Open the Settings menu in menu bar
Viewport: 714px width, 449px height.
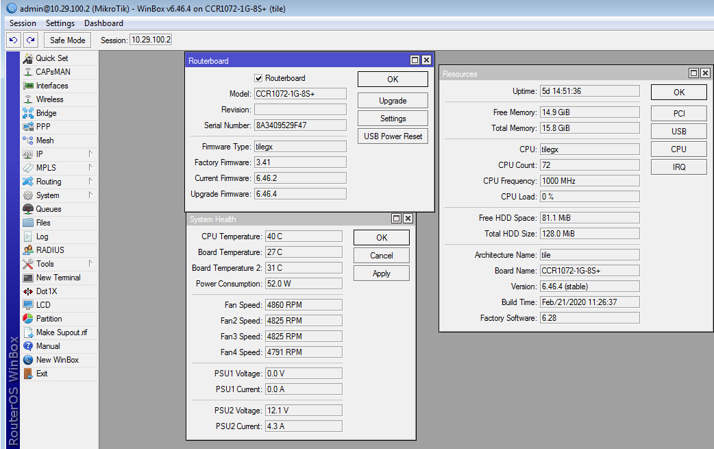(60, 23)
